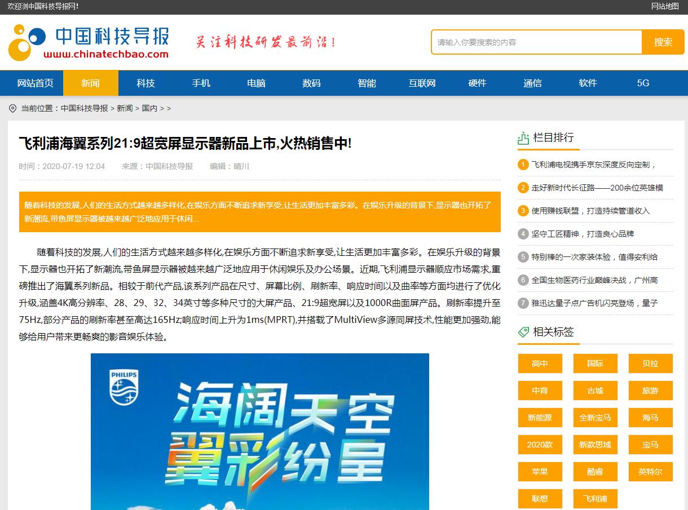Viewport: 688px width, 510px height.
Task: Click the 贝拉 tag button
Action: [651, 363]
